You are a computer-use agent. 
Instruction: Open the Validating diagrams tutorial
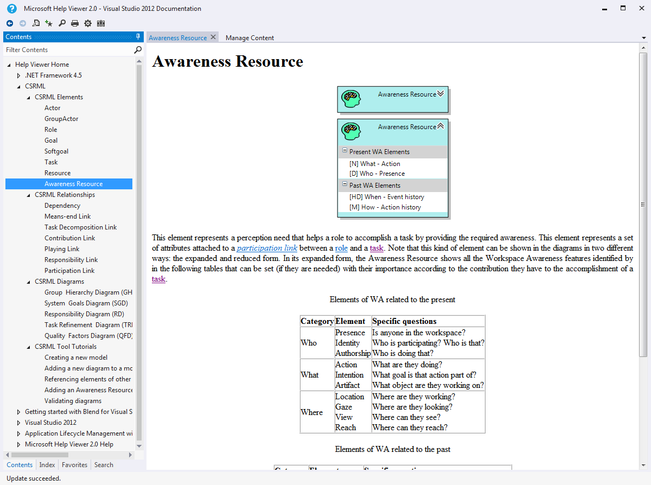point(73,401)
